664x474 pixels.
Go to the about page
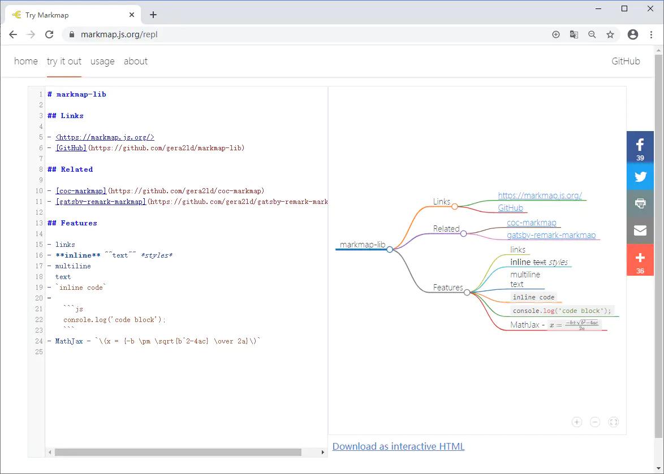point(136,61)
